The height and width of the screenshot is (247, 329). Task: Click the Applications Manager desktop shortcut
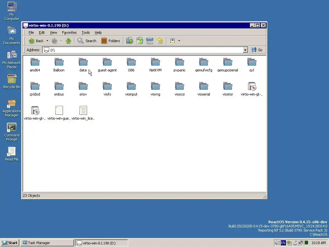click(x=12, y=108)
